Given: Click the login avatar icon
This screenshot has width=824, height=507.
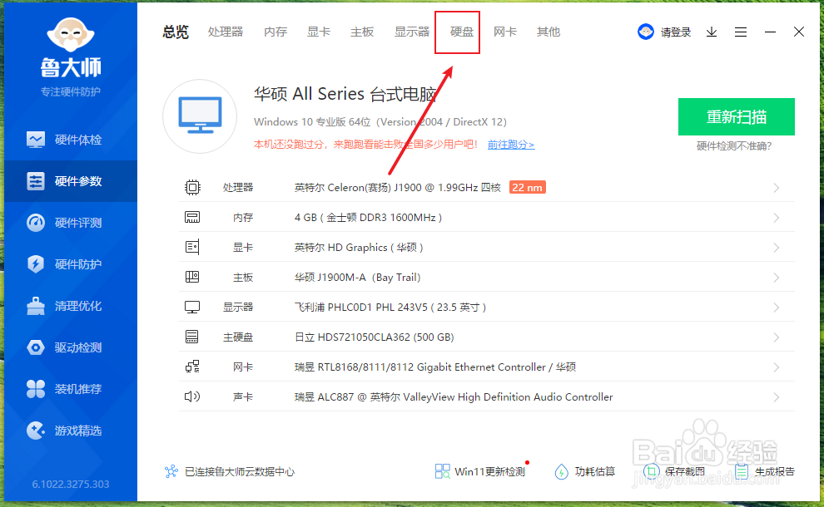Looking at the screenshot, I should (645, 32).
